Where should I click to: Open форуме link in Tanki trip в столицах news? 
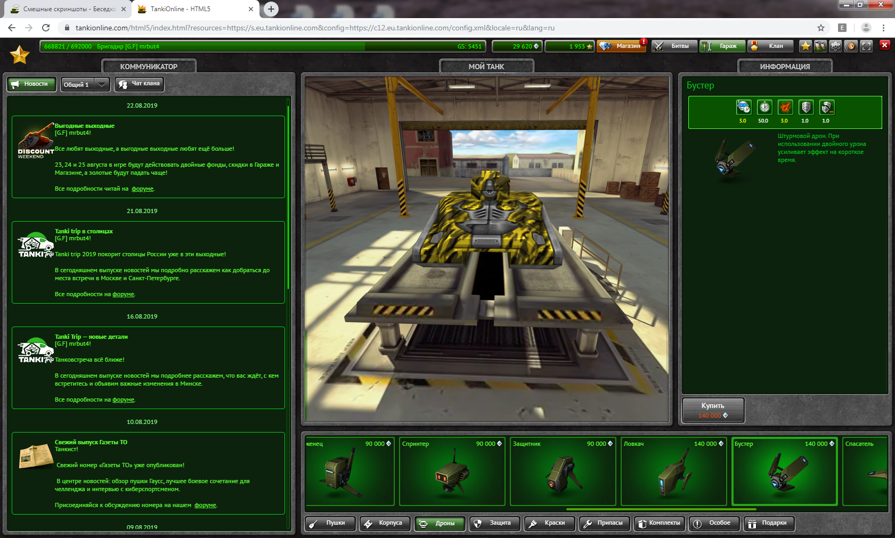click(124, 295)
